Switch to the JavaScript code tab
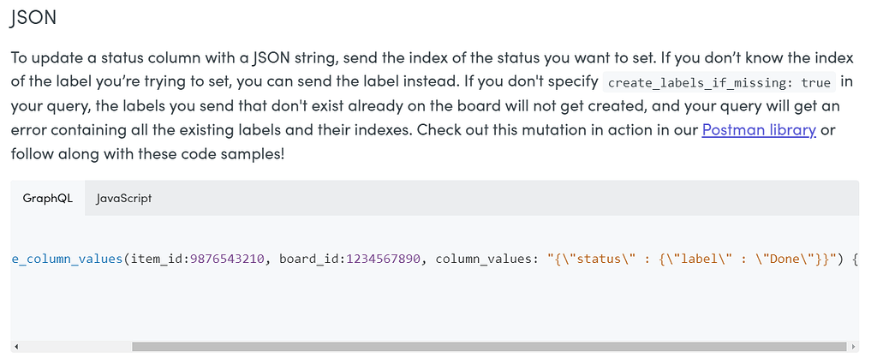 click(123, 198)
